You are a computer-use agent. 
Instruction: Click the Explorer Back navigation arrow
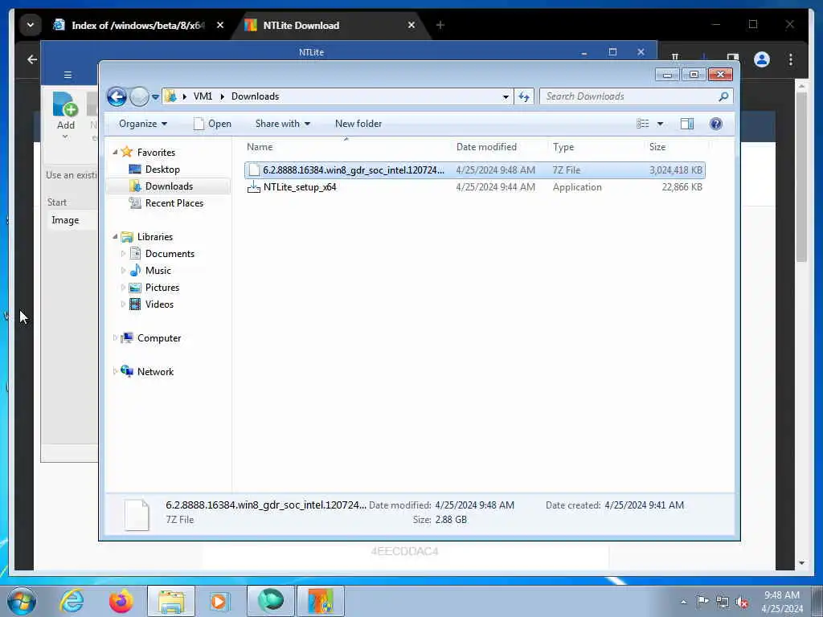117,96
